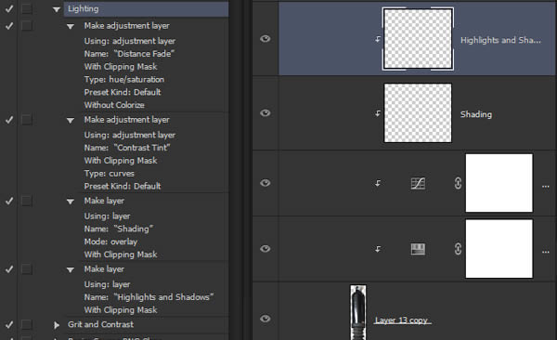The width and height of the screenshot is (557, 340).
Task: Click the Curves layer mask thumbnail
Action: pyautogui.click(x=499, y=183)
